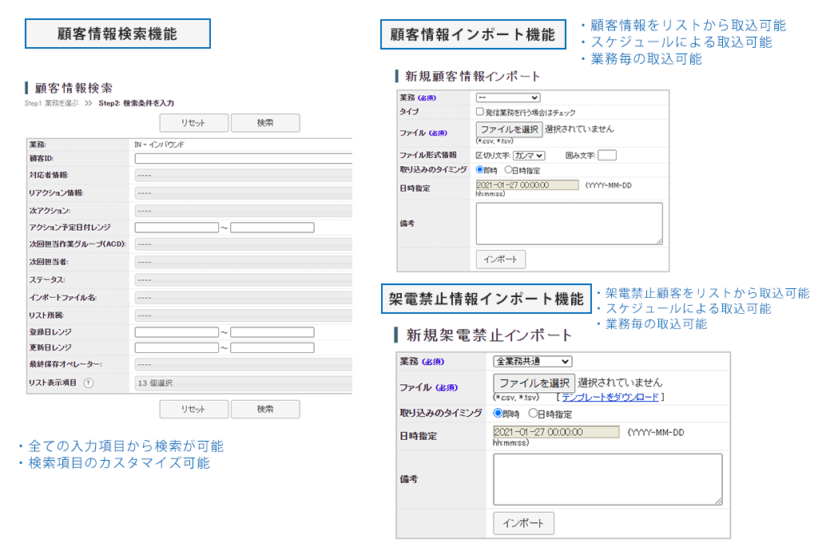Screen dimensions: 818x555
Task: Click Step1: 業務を選ぶ breadcrumb
Action: (51, 103)
